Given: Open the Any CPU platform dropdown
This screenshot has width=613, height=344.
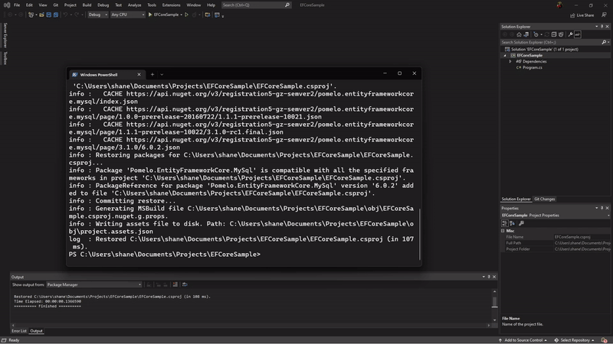Looking at the screenshot, I should (x=128, y=15).
